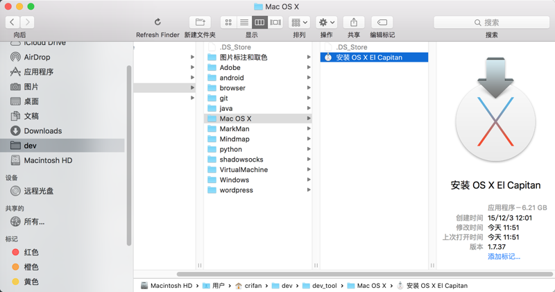This screenshot has width=555, height=292.
Task: Click crifan in the path bar
Action: (248, 286)
